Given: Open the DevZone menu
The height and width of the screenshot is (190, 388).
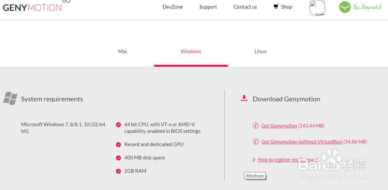Looking at the screenshot, I should (x=173, y=7).
